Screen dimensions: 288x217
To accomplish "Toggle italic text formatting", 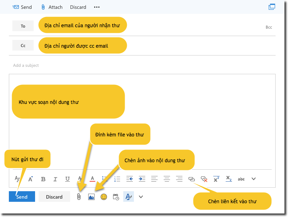I will coord(55,179).
